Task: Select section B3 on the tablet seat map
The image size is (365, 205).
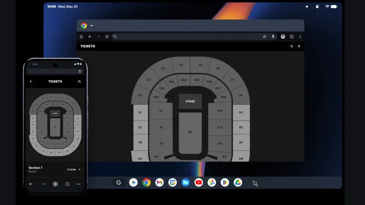Action: coord(140,142)
